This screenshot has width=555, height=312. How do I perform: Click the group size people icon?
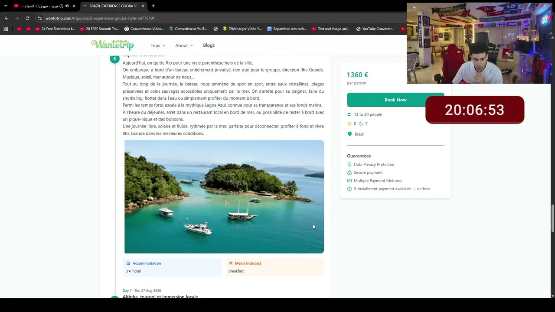coord(349,115)
